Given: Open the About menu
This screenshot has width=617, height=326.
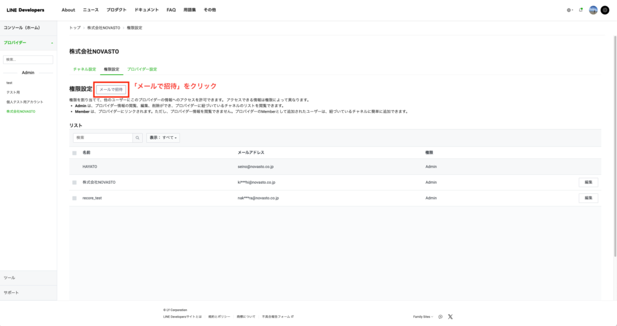Looking at the screenshot, I should pyautogui.click(x=68, y=10).
